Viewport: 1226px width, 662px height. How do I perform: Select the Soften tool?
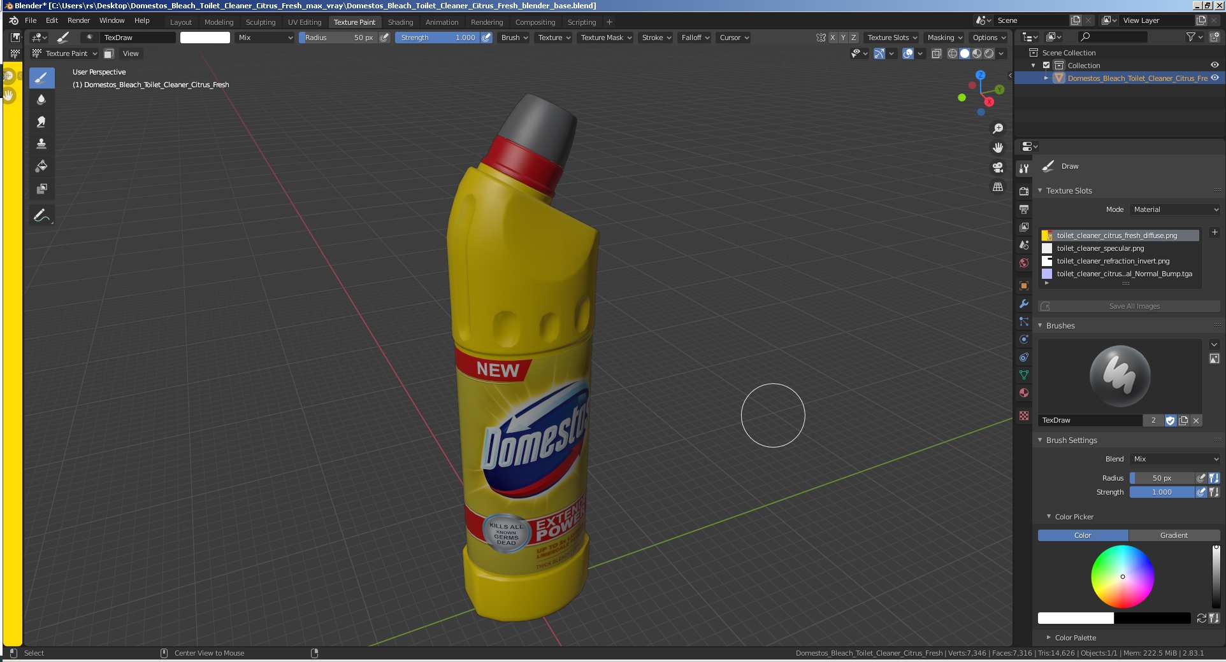tap(41, 99)
